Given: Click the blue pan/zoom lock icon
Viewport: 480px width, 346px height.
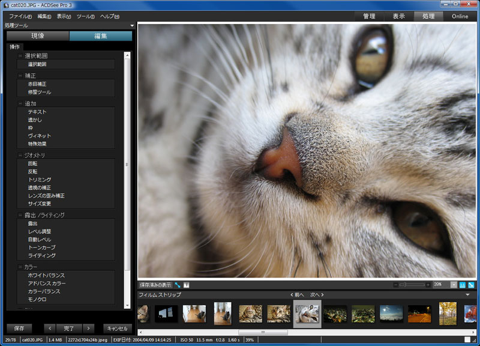Looking at the screenshot, I should click(178, 285).
